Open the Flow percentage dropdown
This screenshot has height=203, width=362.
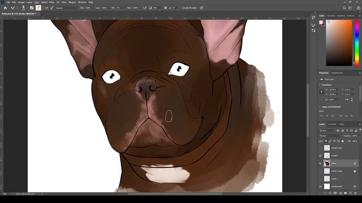140,8
